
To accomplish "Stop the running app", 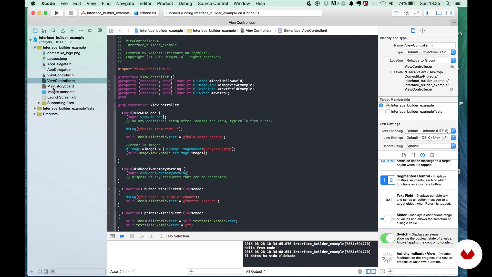I will click(x=71, y=13).
